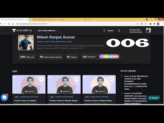This screenshot has width=164, height=123.
Task: Open the profile avatar in header
Action: [148, 30]
